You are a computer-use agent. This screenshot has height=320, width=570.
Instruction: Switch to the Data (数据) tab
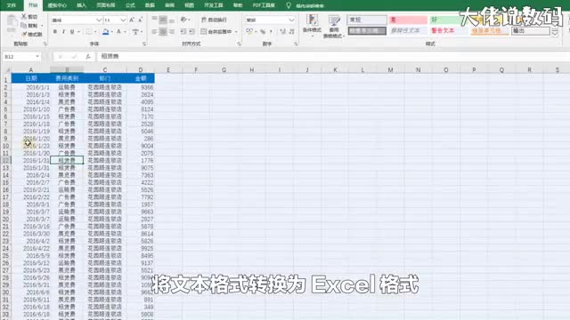click(x=150, y=5)
